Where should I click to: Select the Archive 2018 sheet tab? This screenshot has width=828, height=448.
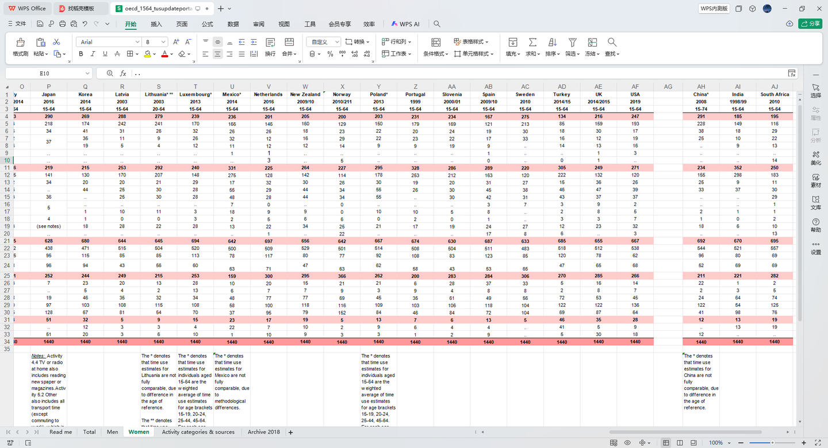pos(264,432)
